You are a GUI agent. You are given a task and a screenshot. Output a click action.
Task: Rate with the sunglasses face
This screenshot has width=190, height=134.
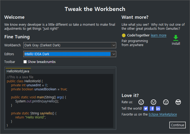[178, 102]
